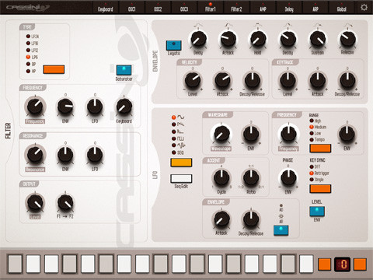Click orange button right of digit display
Screen dimensions: 373x280
[360, 264]
